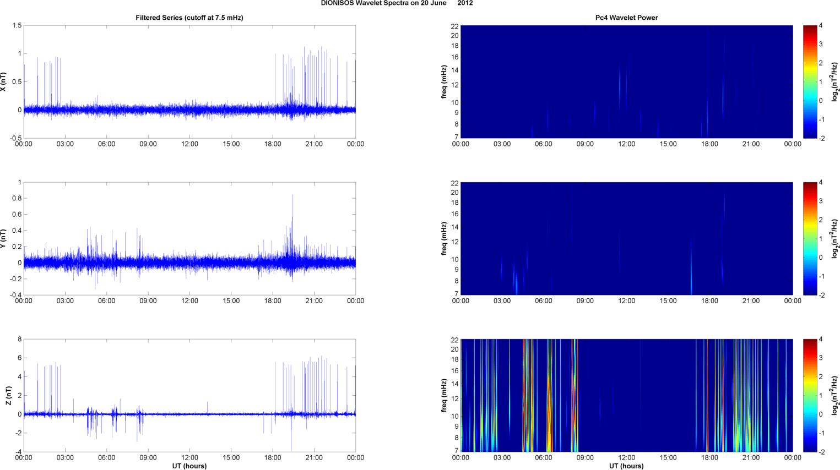
Task: Click the colorbar beside the top spectrogram
Action: tap(810, 81)
